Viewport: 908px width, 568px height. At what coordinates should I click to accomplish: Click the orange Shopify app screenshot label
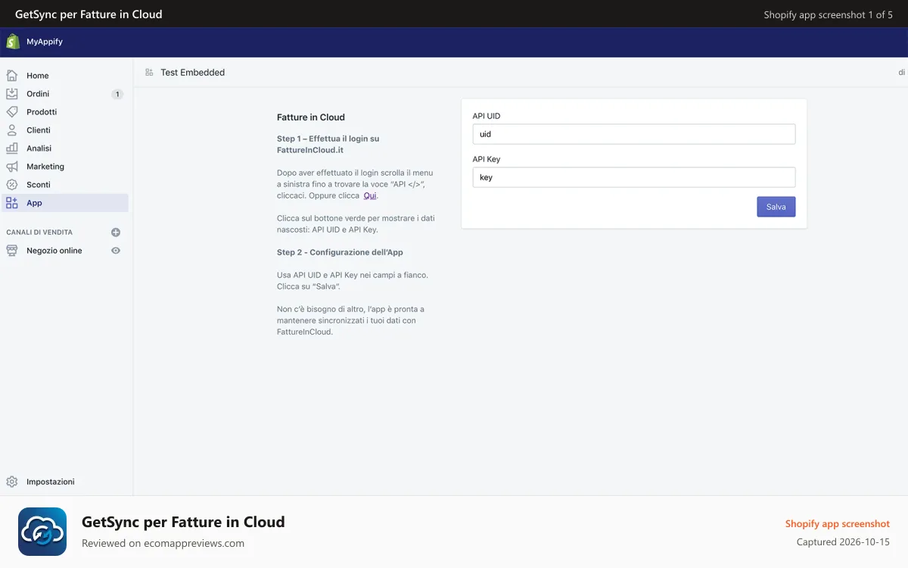(838, 524)
